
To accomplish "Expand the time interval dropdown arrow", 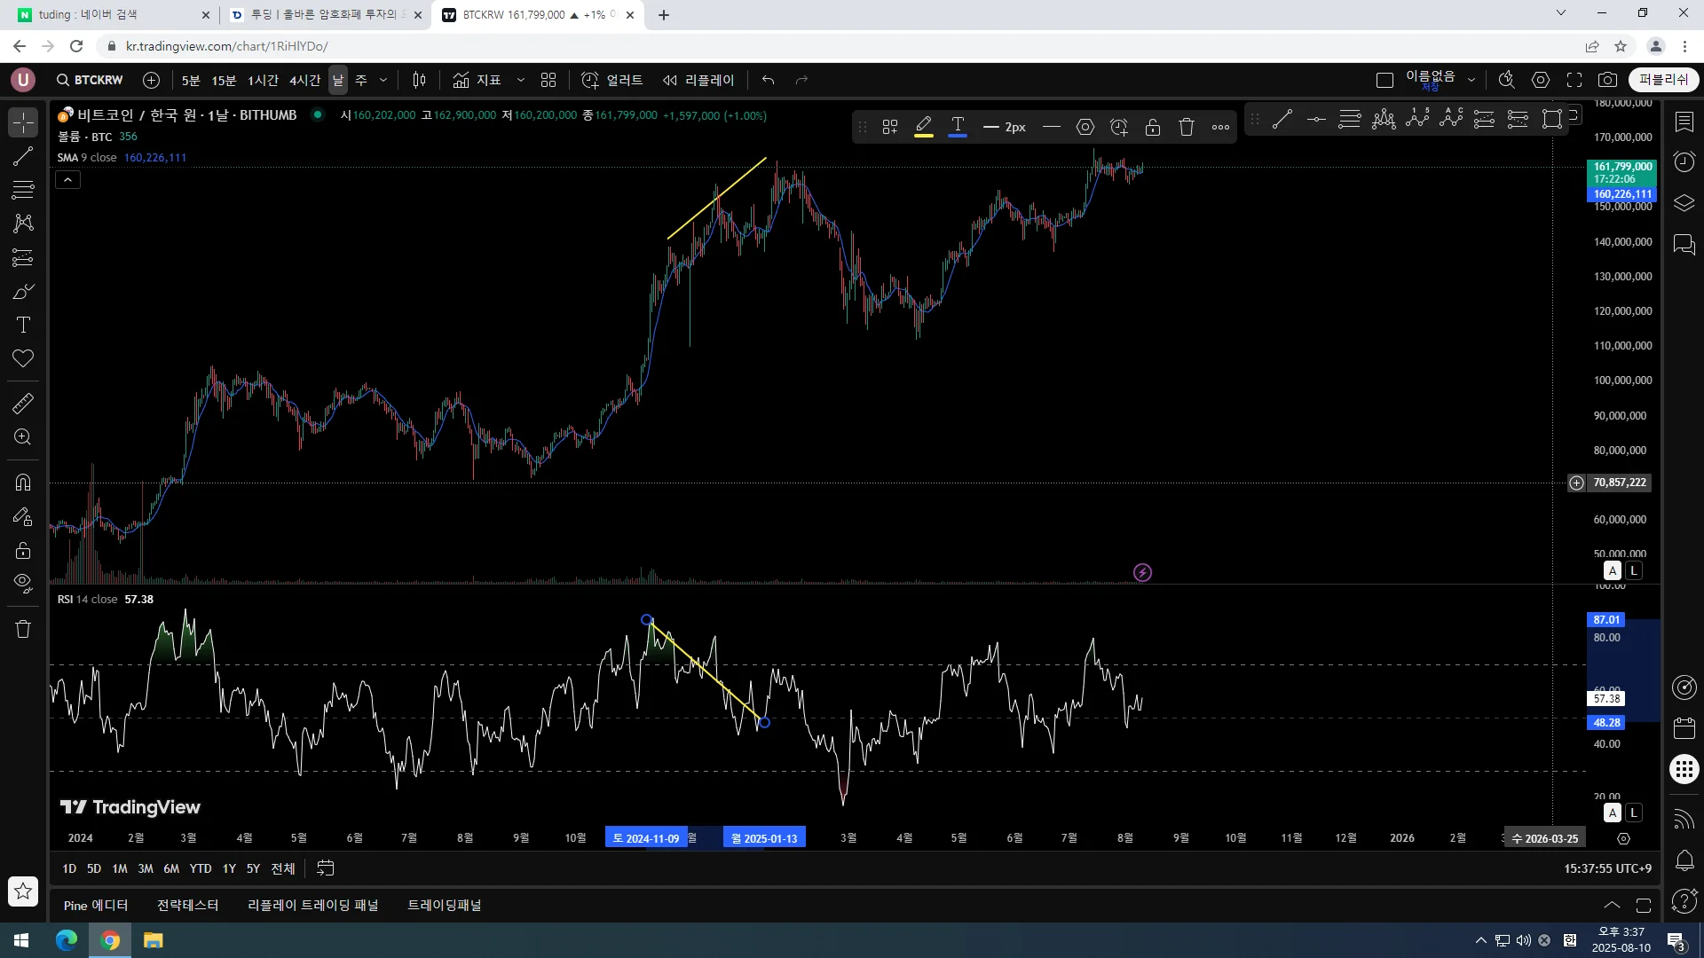I will coord(383,80).
